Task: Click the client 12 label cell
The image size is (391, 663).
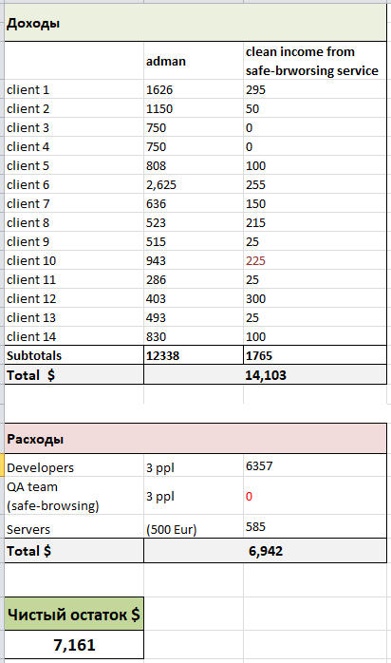Action: (74, 298)
